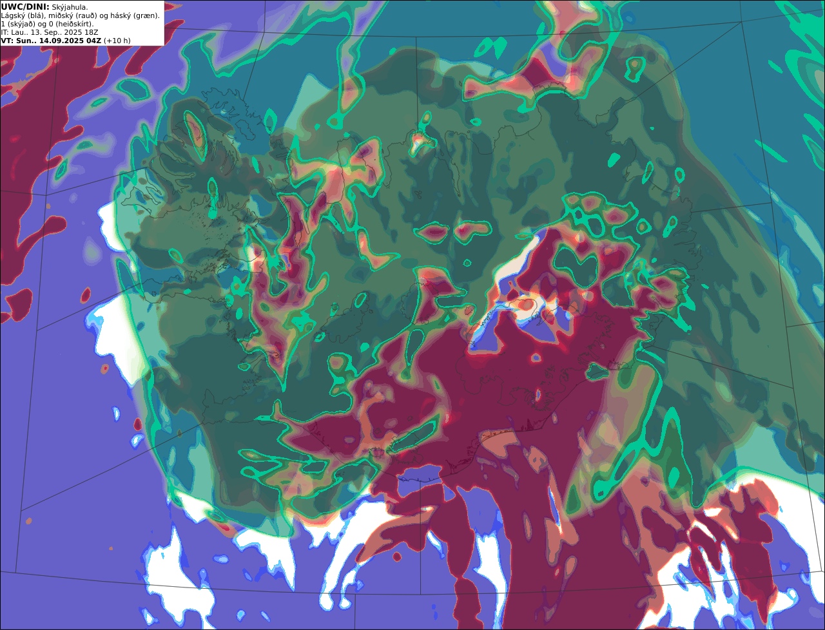Click the '1 (skýjað) og 0 (heiðskírt)' line

click(x=47, y=24)
